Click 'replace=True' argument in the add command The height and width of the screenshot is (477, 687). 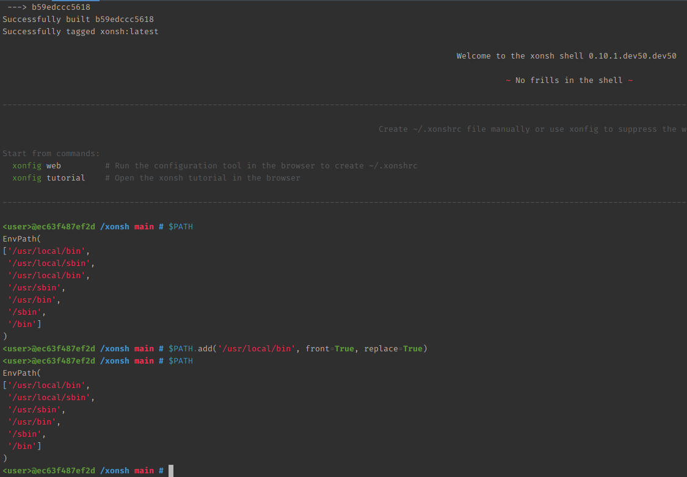[393, 349]
